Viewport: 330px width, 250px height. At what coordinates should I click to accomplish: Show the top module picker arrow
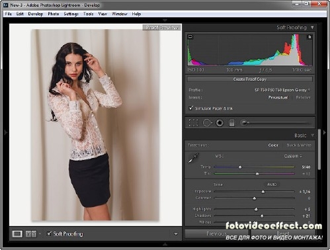click(165, 21)
